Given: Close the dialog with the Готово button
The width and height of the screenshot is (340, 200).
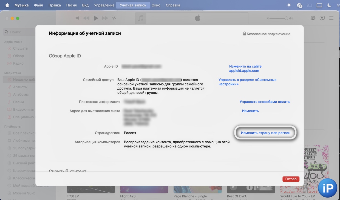Looking at the screenshot, I should tap(291, 179).
